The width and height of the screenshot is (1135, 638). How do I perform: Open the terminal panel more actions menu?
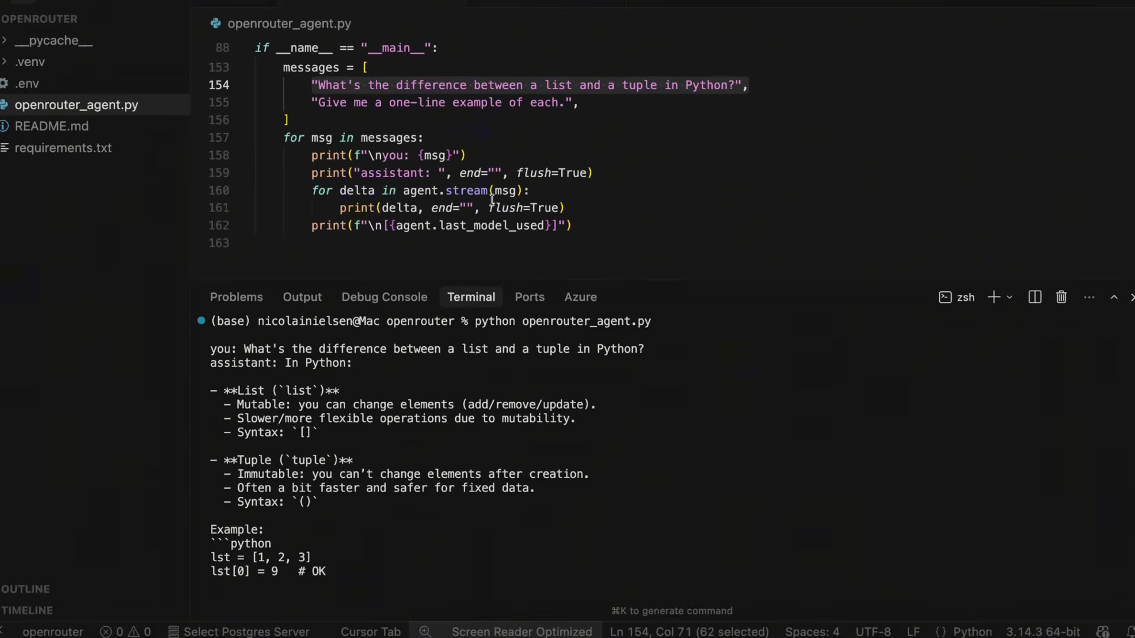pyautogui.click(x=1089, y=297)
